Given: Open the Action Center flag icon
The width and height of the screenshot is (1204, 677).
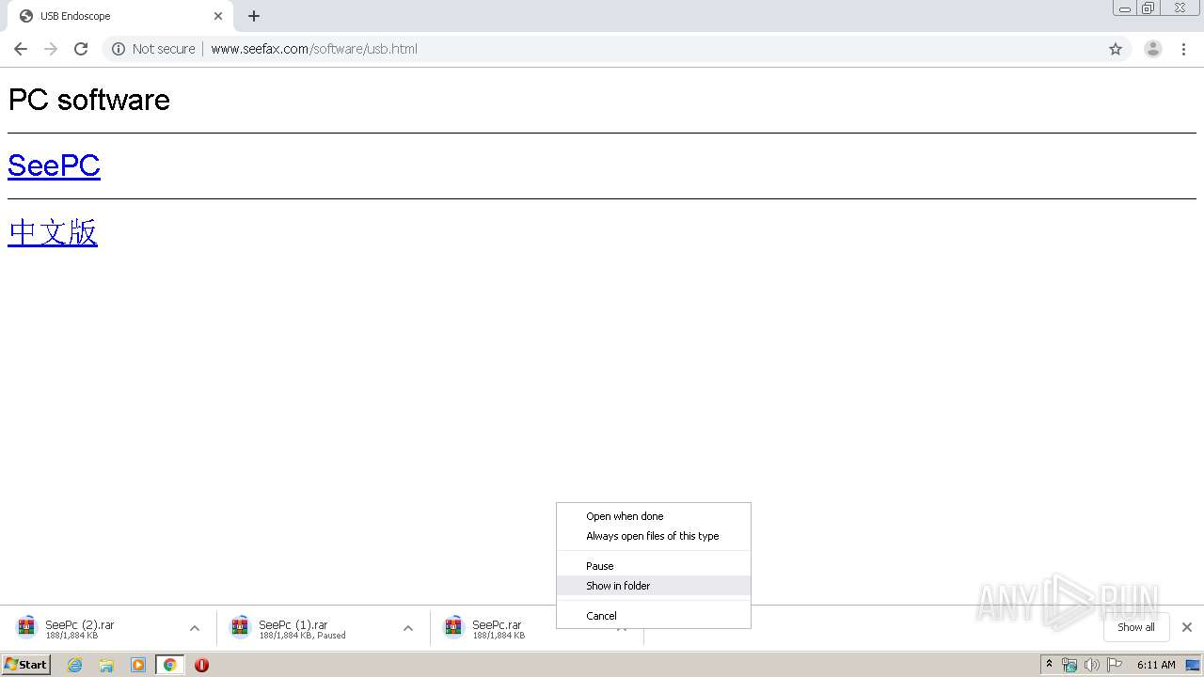Looking at the screenshot, I should coord(1115,665).
